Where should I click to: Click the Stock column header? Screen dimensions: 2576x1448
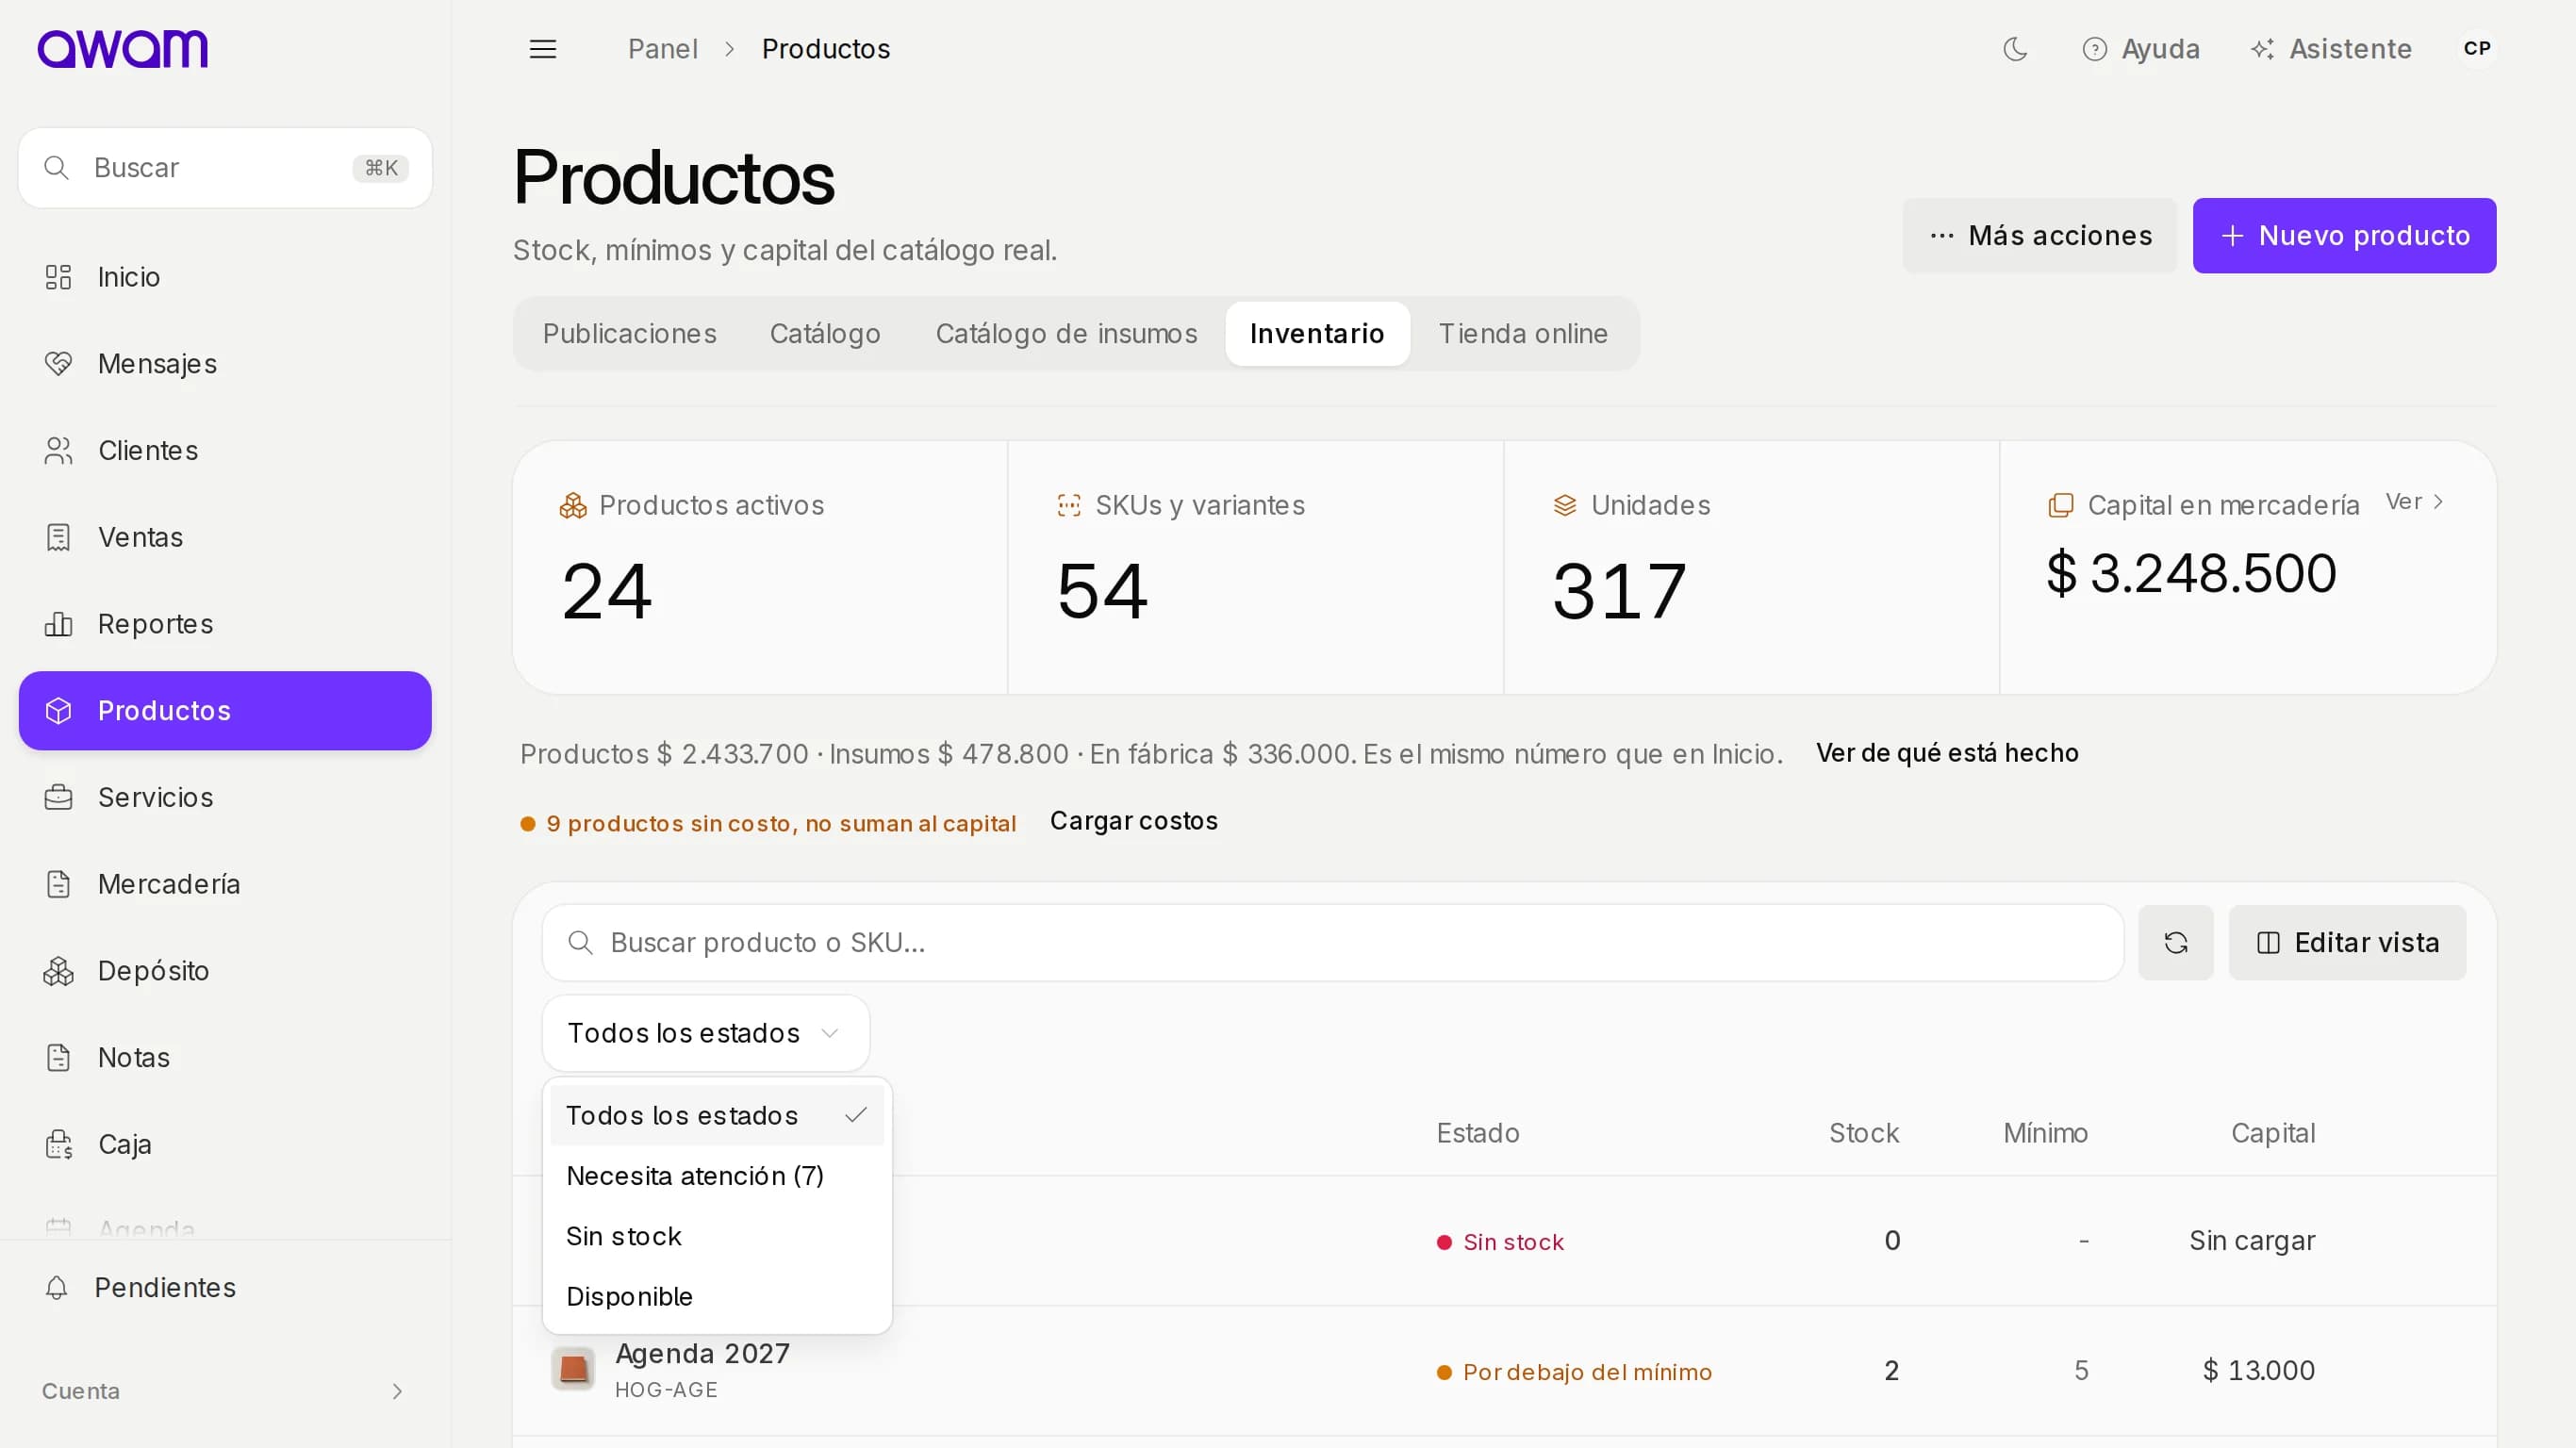pos(1863,1133)
